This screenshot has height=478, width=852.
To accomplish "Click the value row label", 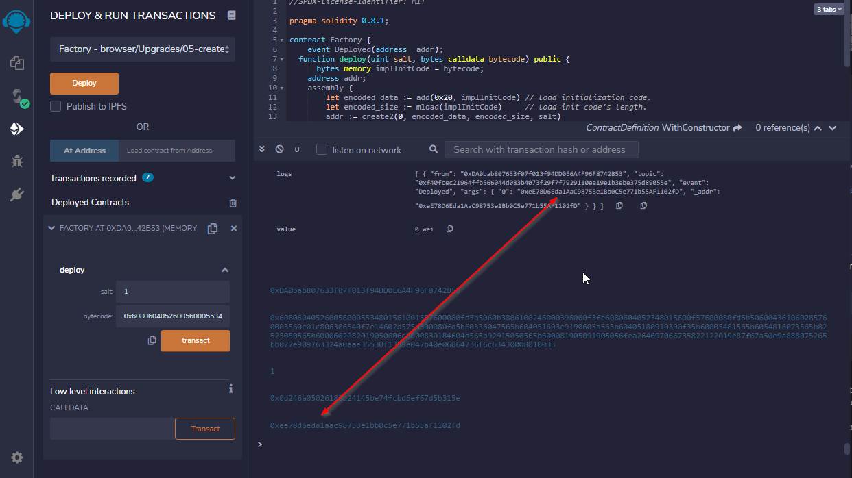I will point(286,229).
